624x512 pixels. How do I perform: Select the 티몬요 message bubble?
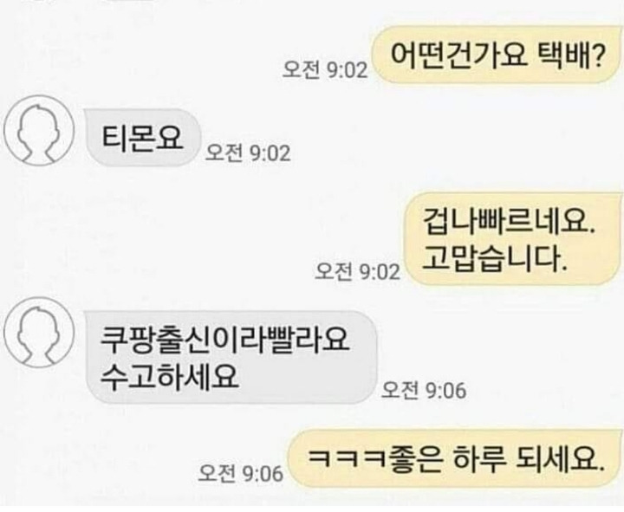point(143,137)
